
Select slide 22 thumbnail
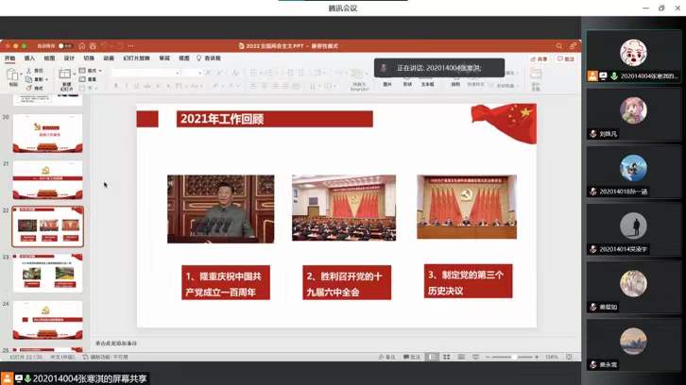47,226
